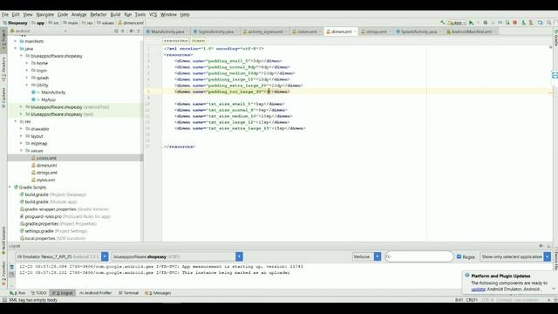Click the update link in notification
Image resolution: width=558 pixels, height=314 pixels.
point(479,289)
